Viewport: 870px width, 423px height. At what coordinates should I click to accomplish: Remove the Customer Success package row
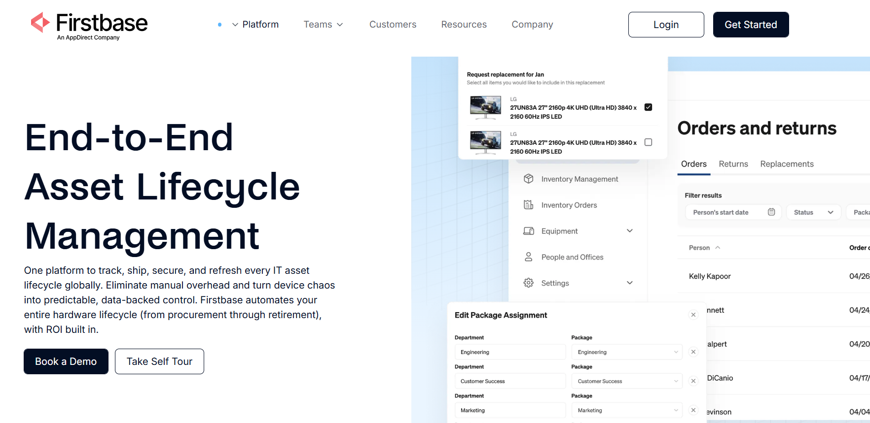click(693, 381)
